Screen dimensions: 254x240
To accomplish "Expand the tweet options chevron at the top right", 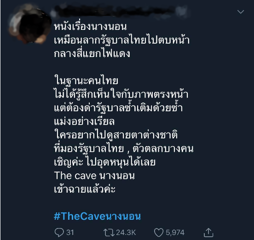I will point(241,11).
